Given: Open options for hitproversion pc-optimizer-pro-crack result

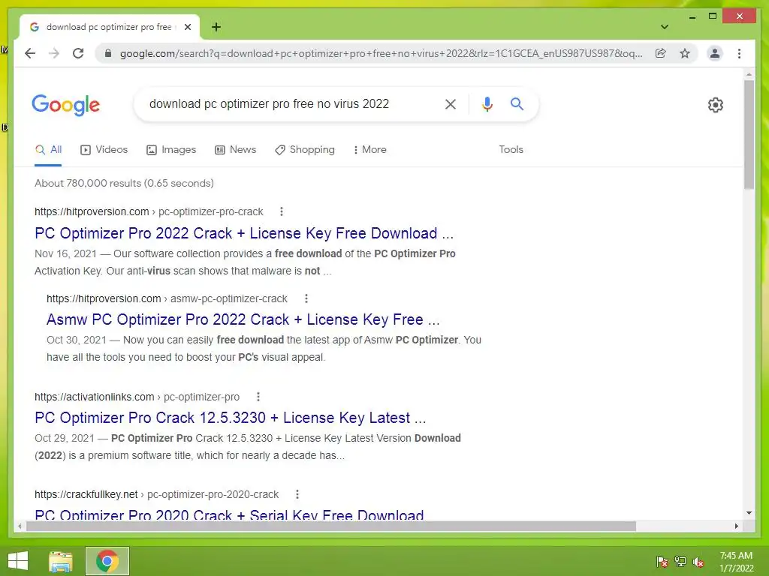Looking at the screenshot, I should (x=281, y=211).
